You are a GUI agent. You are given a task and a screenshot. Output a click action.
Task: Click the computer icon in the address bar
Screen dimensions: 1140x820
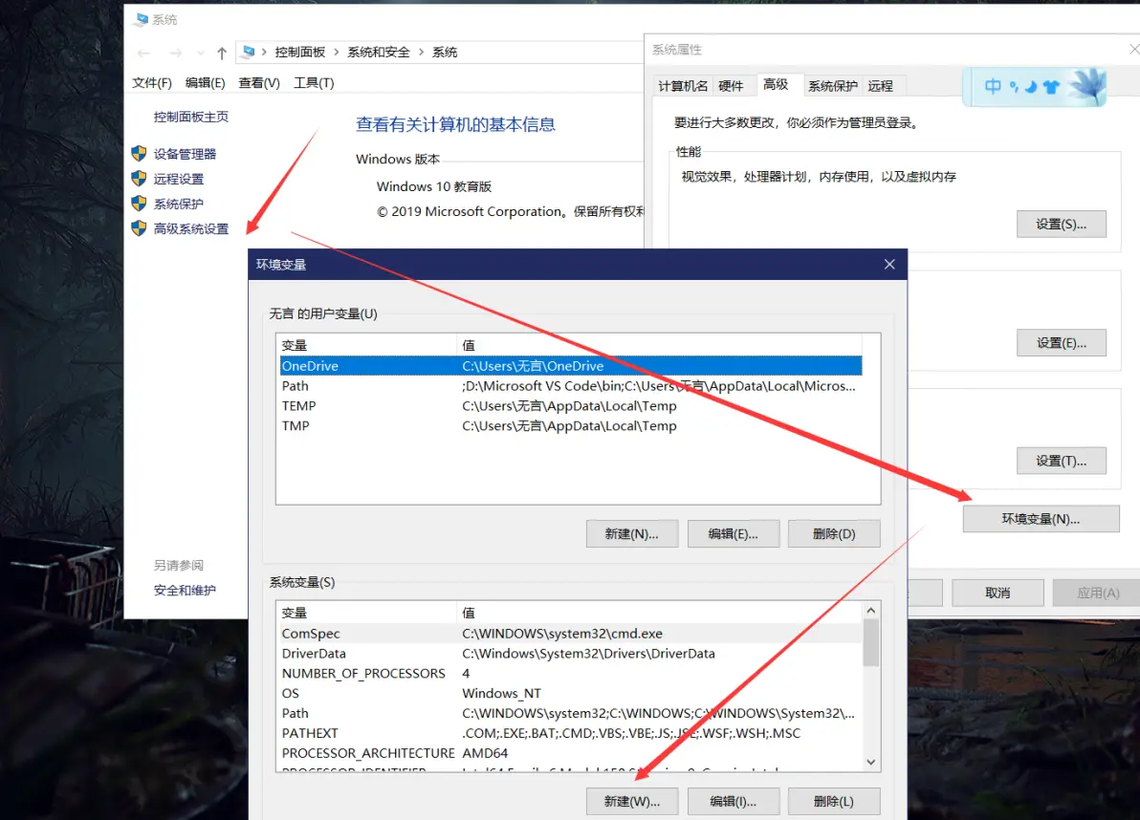coord(249,52)
